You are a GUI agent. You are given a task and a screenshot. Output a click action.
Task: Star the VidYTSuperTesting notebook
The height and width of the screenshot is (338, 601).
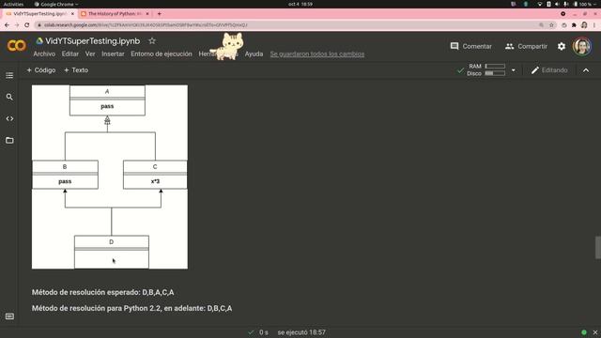pyautogui.click(x=152, y=40)
